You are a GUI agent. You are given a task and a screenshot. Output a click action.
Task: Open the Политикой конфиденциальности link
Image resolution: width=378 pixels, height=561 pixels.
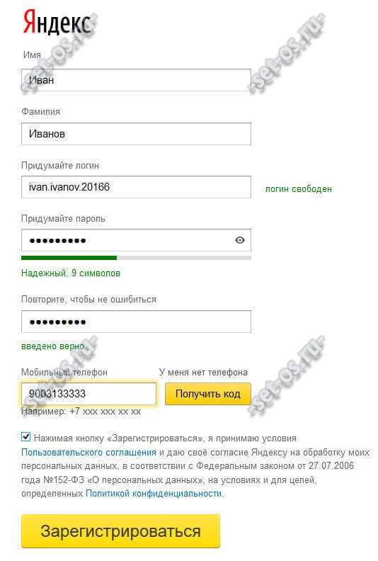[154, 494]
